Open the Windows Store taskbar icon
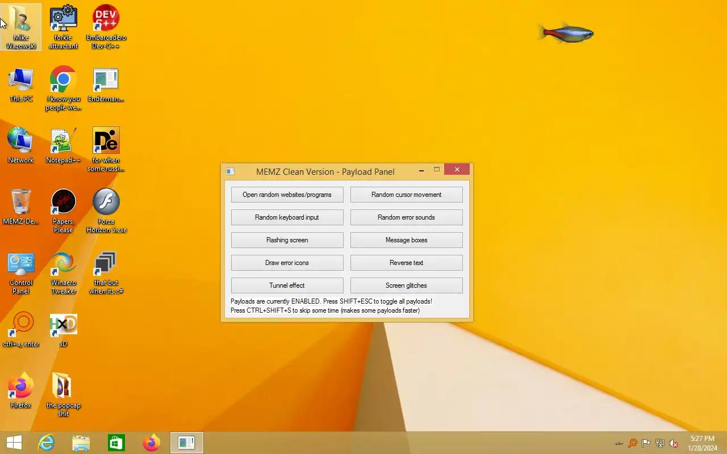The width and height of the screenshot is (727, 454). [x=116, y=443]
